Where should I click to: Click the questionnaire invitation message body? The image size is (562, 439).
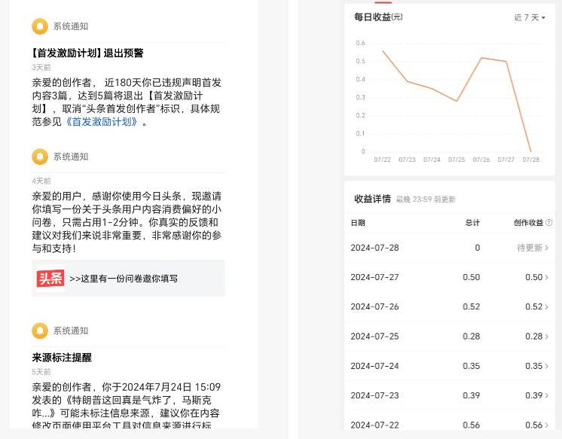[x=127, y=222]
